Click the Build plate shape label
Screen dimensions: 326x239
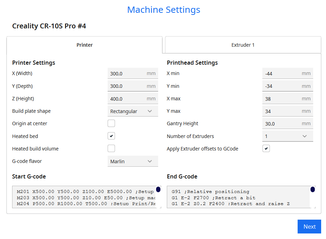(31, 111)
